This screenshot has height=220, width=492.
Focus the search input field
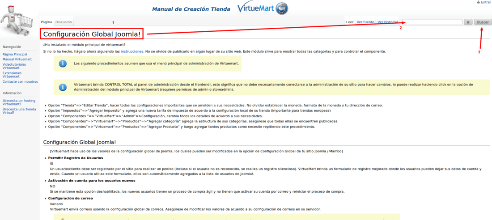point(432,22)
